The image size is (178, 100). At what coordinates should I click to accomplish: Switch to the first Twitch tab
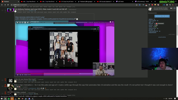click(x=124, y=2)
